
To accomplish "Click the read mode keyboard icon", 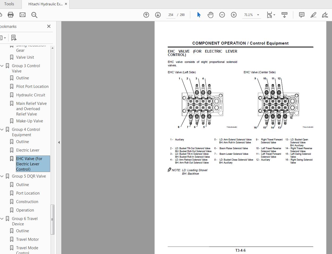I will point(284,15).
